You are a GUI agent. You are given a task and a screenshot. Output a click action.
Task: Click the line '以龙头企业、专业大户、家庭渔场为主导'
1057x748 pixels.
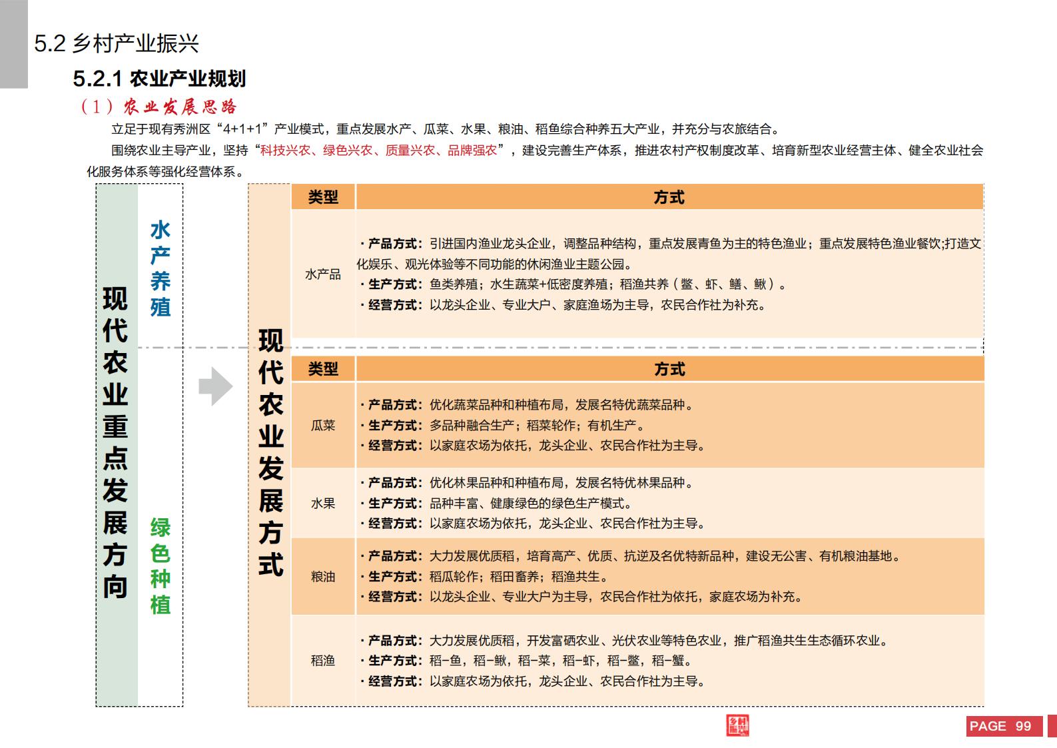[563, 305]
